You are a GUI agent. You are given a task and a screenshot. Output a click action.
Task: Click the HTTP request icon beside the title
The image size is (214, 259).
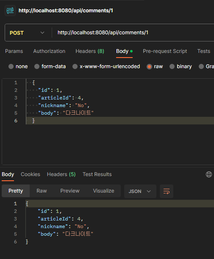pyautogui.click(x=10, y=11)
